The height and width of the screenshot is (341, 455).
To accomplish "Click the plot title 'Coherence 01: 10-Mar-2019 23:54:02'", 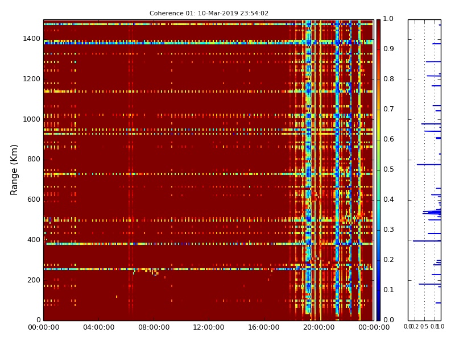I will point(209,13).
